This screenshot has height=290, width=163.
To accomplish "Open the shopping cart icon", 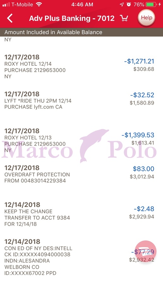I will point(124,18).
